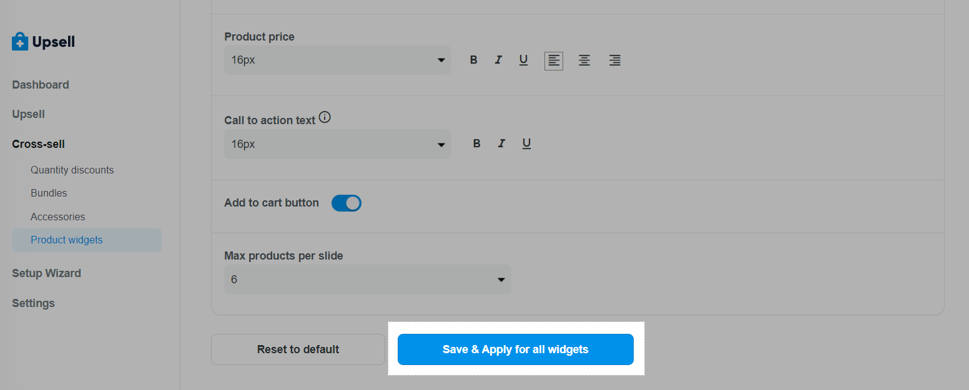Click the Upsell logo

click(x=43, y=42)
